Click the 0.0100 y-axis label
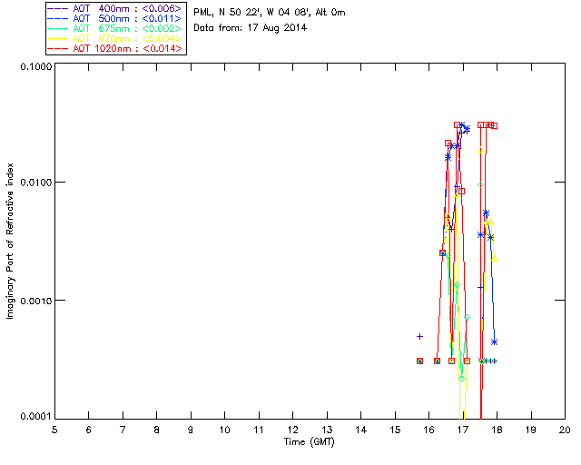The image size is (581, 465). tap(35, 182)
